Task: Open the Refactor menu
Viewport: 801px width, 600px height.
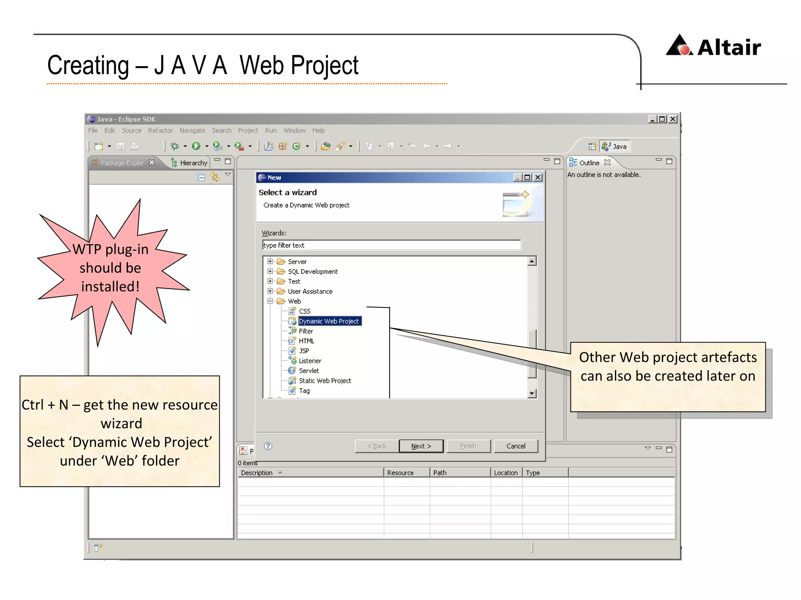Action: [x=160, y=130]
